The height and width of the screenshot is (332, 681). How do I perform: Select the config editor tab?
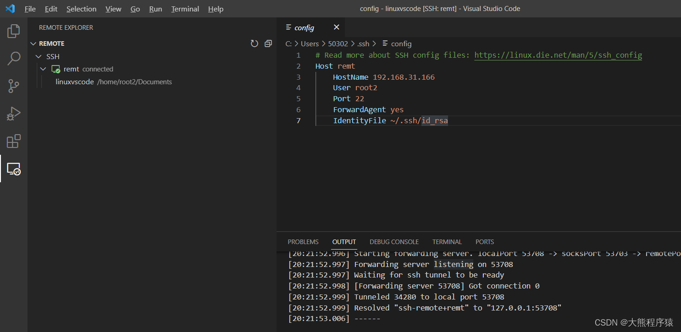pyautogui.click(x=311, y=27)
